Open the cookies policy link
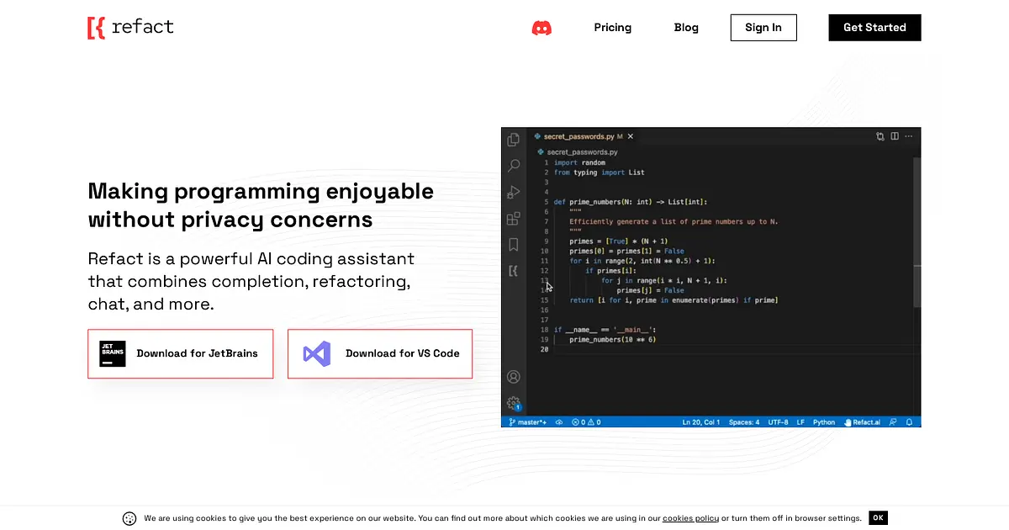Screen dimensions: 1009x530 [x=690, y=518]
